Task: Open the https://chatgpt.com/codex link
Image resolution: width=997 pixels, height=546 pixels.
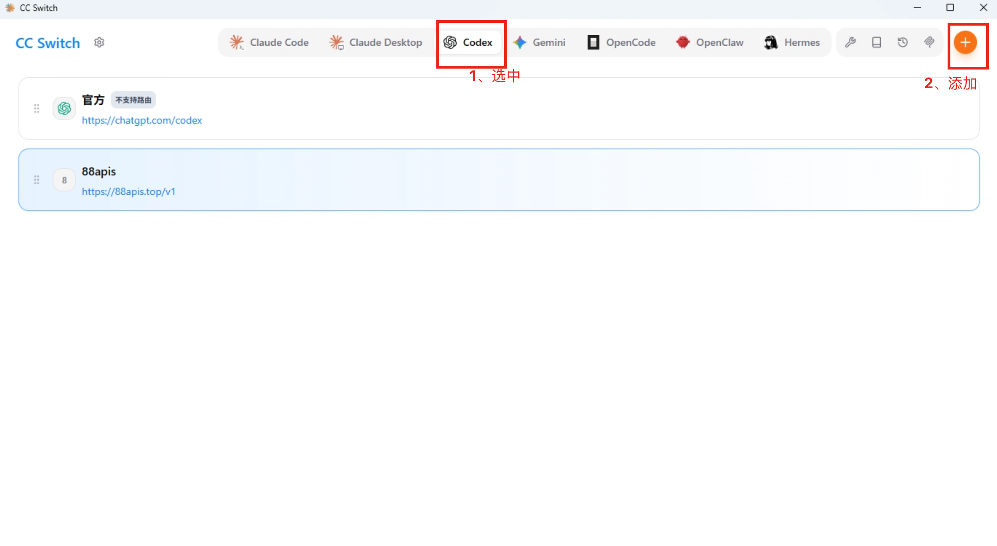Action: pos(142,120)
